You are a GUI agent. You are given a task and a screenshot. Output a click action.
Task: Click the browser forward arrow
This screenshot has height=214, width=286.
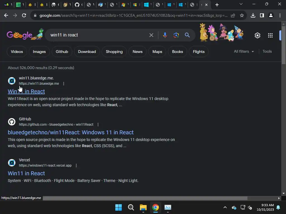[15, 16]
